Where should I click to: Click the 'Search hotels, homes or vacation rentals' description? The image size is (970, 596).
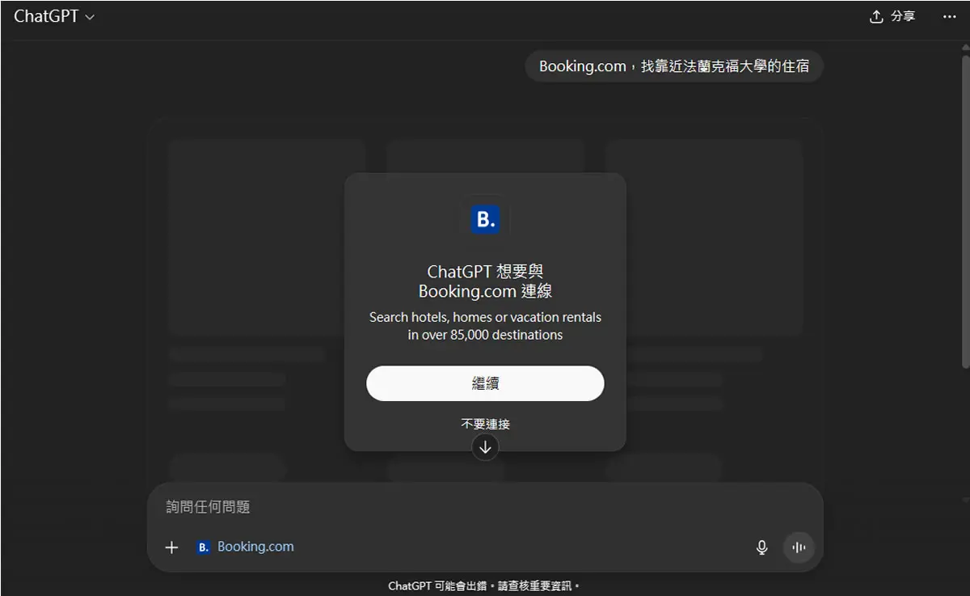(485, 326)
